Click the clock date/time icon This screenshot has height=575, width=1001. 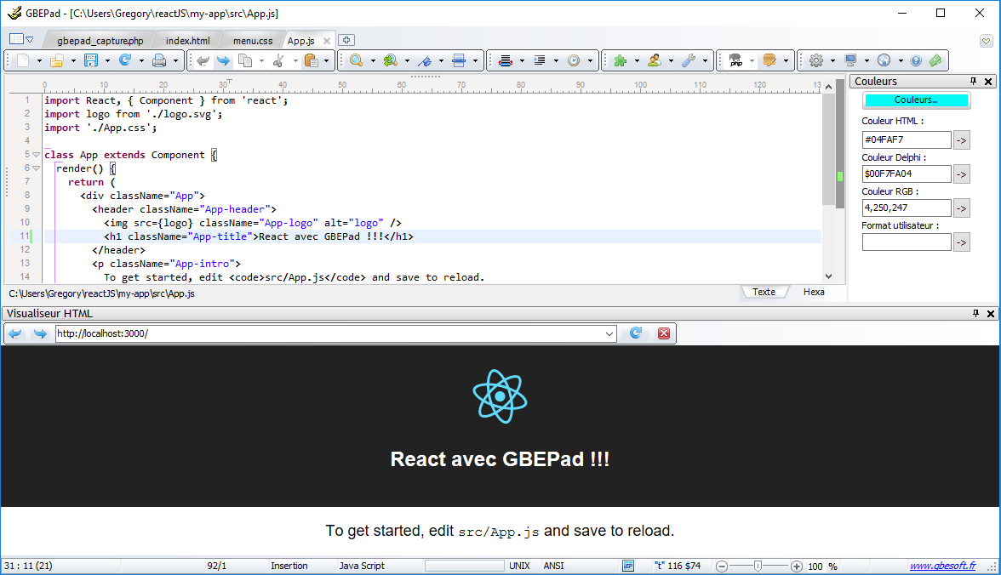(574, 60)
